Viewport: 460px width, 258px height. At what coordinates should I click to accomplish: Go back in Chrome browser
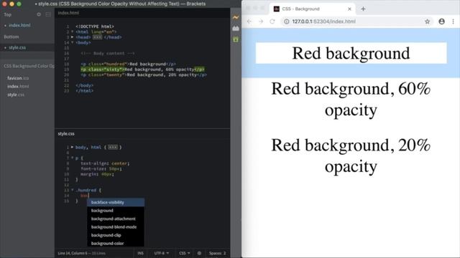[x=249, y=21]
